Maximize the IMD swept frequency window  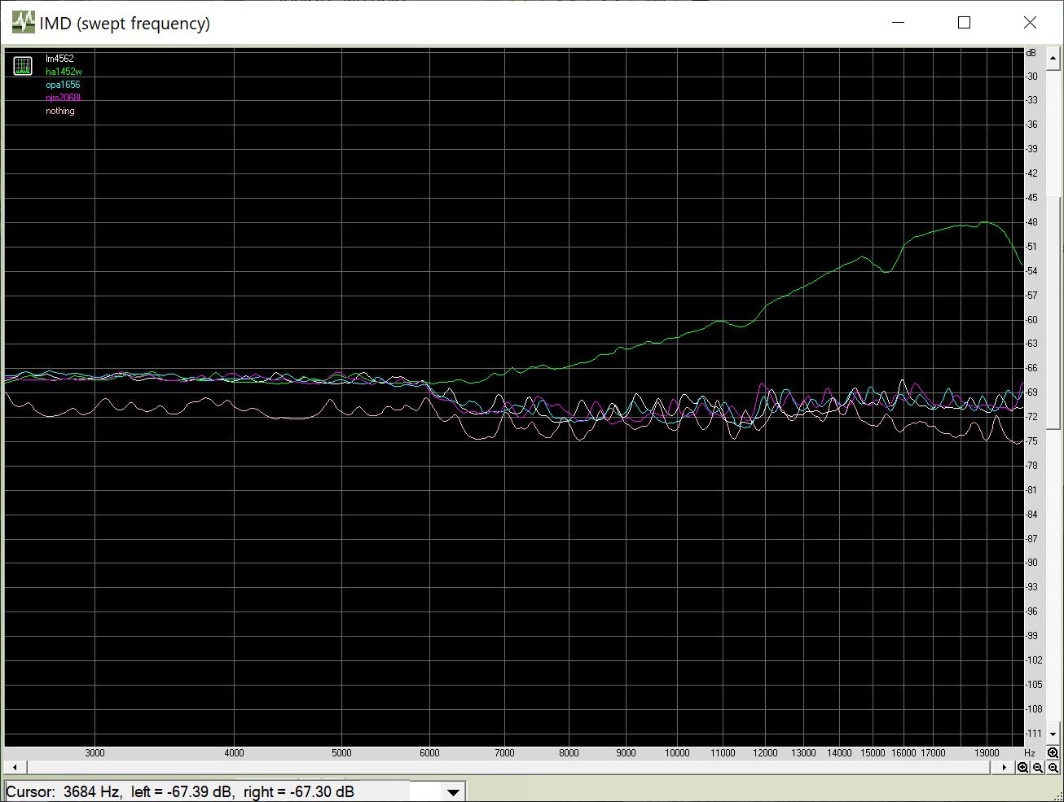point(964,23)
